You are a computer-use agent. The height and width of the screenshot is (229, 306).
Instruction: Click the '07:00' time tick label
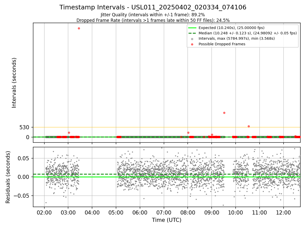(164, 213)
